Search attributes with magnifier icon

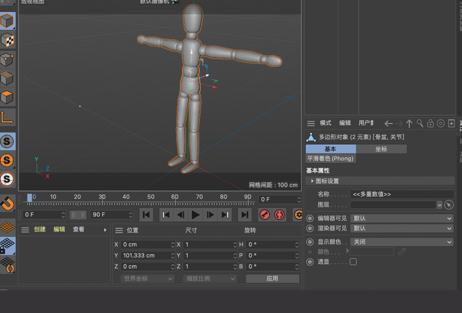point(420,123)
